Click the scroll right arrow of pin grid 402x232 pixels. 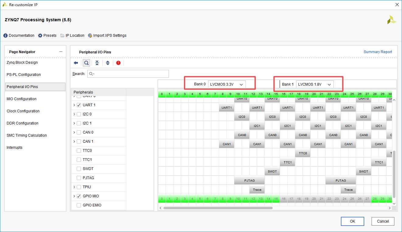(390, 208)
